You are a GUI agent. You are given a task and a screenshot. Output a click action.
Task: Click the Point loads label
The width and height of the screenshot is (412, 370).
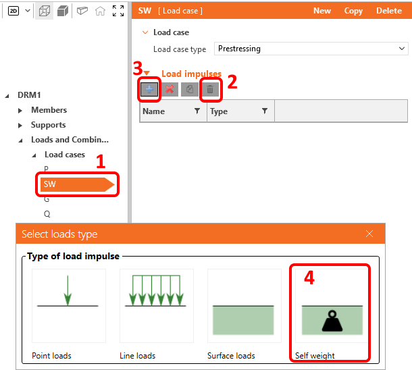click(51, 356)
